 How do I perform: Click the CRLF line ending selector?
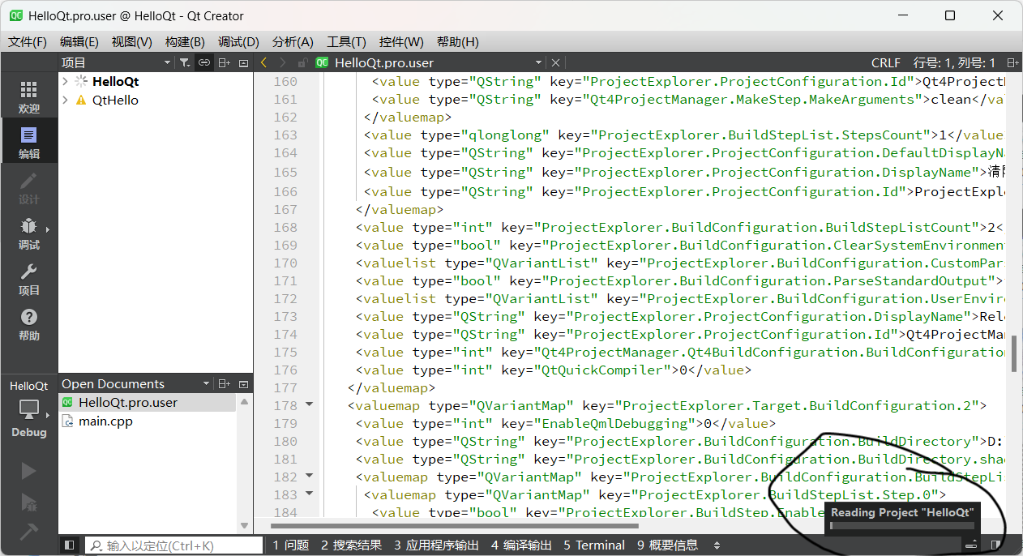coord(885,62)
